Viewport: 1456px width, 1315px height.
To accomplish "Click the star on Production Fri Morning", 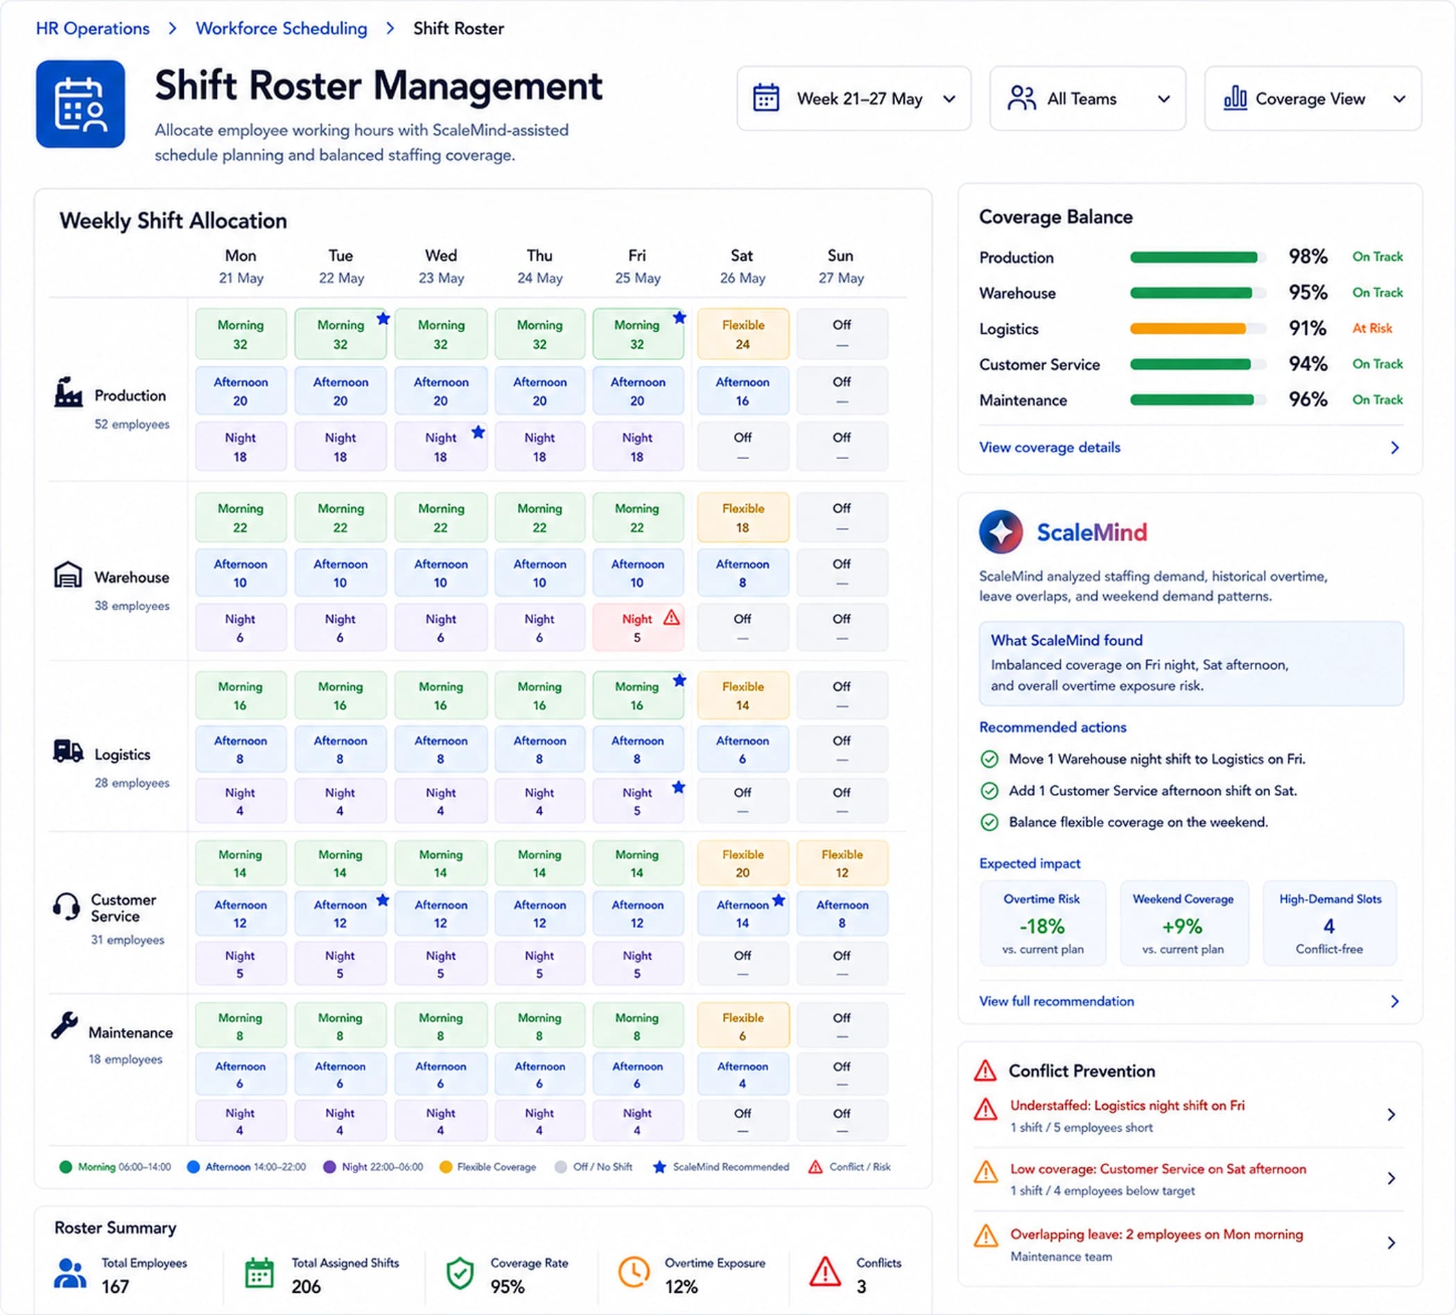I will pyautogui.click(x=679, y=317).
